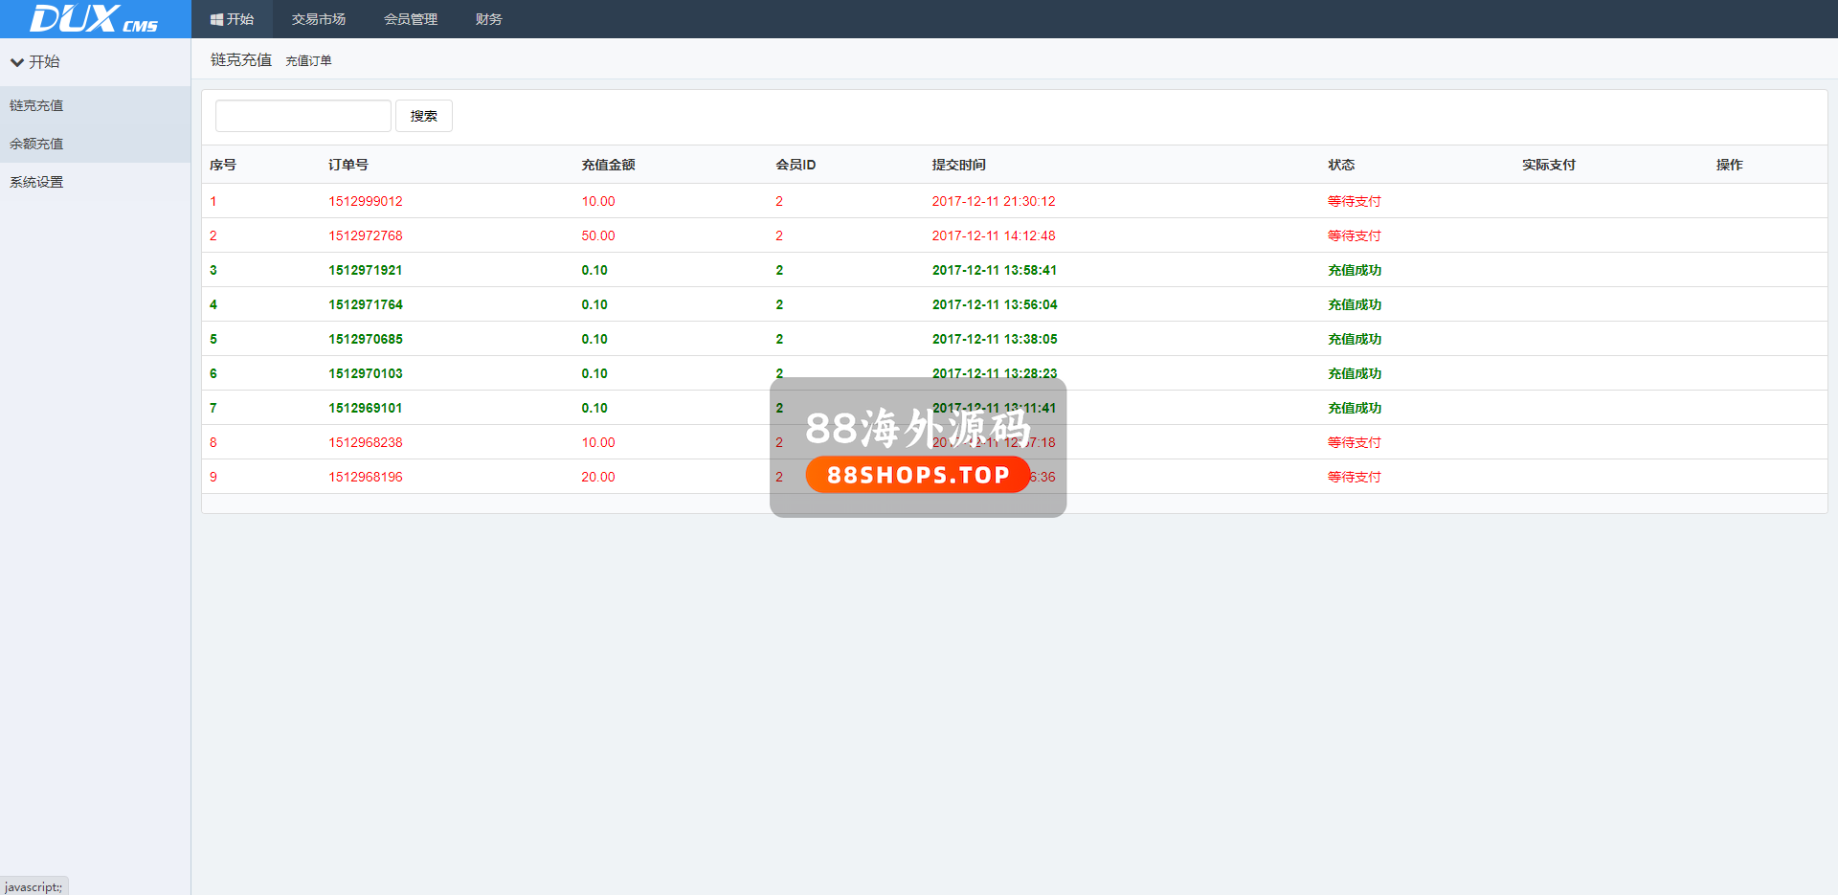Click the 88SHOPS.TOP orange watermark badge

tap(917, 475)
